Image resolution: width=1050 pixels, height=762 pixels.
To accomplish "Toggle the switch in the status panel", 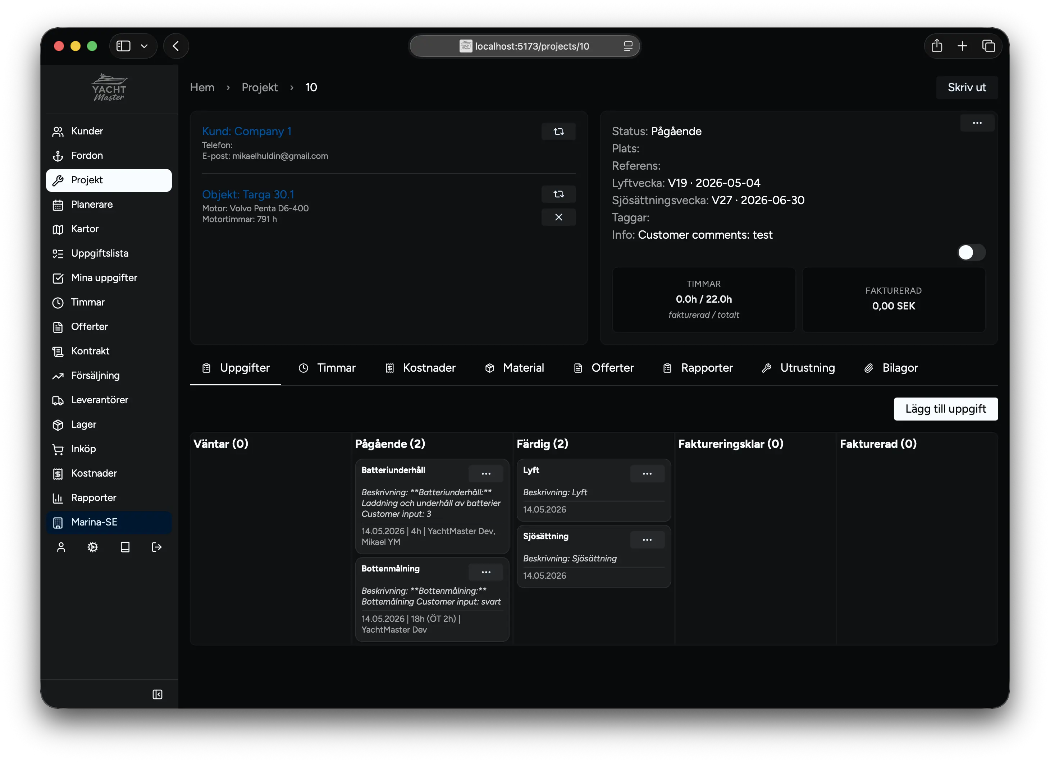I will point(971,252).
